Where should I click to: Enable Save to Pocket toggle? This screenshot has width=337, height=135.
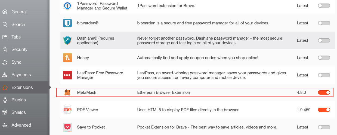(x=324, y=127)
